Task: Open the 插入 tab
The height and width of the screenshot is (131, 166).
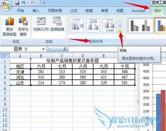Action: (x=36, y=11)
